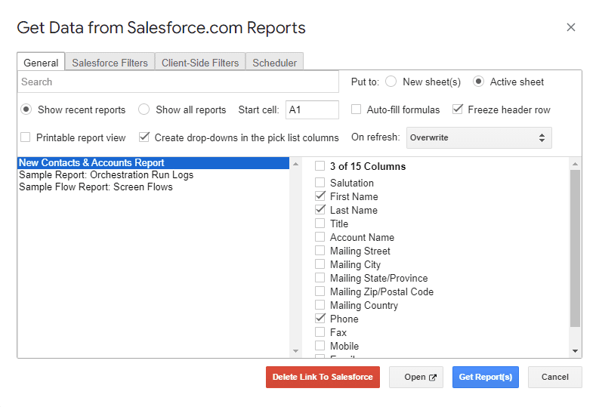Switch to the Salesforce Filters tab
The image size is (599, 407).
(110, 63)
